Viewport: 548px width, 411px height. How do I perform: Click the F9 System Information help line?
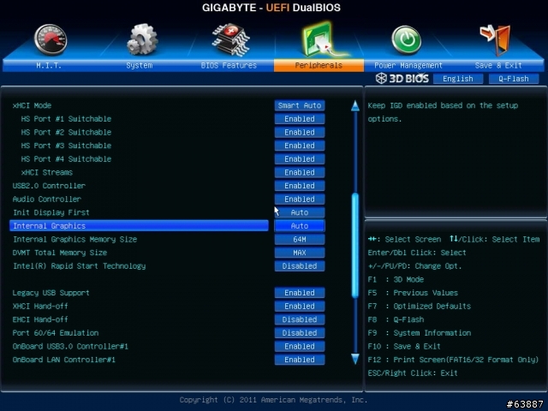420,333
